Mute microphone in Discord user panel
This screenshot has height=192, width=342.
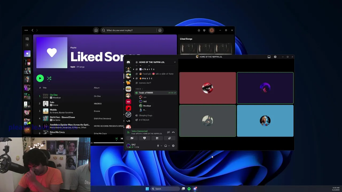coord(158,146)
